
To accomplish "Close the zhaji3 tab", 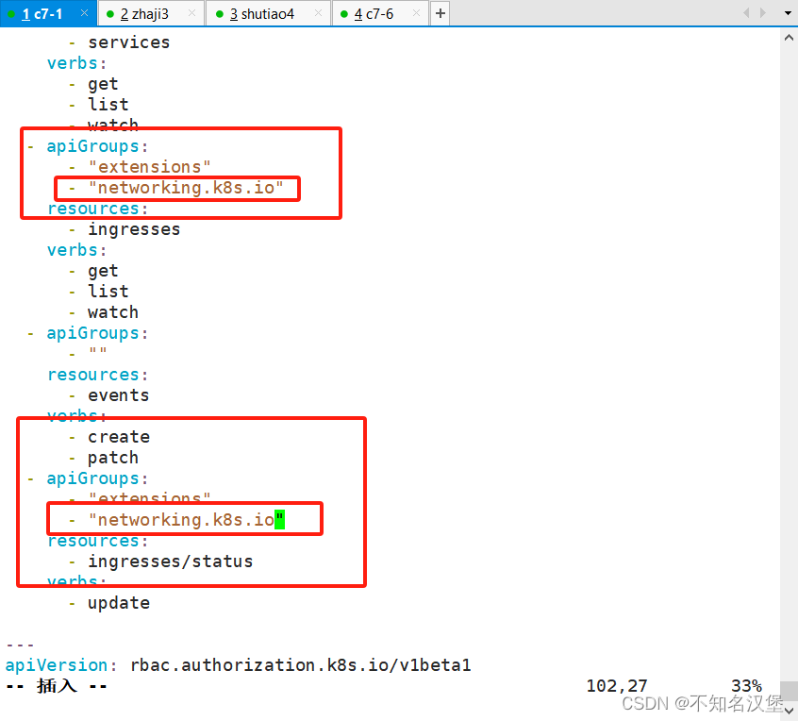I will point(191,13).
